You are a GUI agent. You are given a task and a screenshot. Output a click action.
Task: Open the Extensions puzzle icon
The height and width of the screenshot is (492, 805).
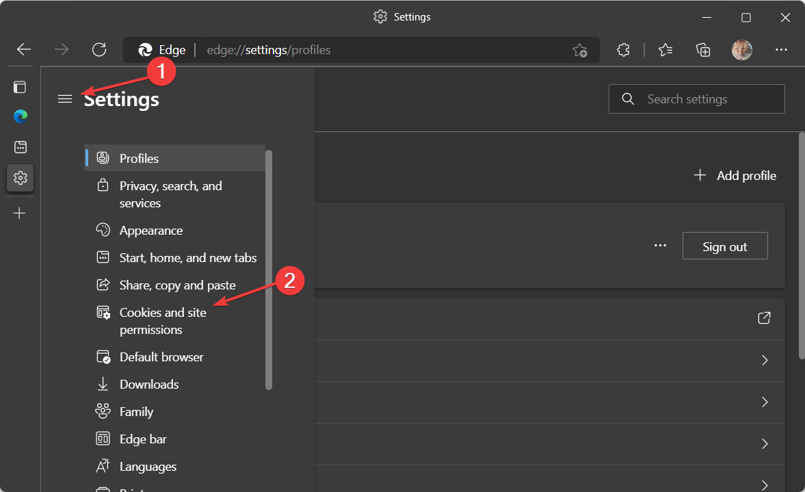(623, 50)
